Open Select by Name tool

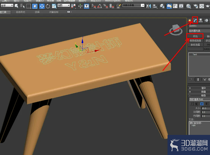[x=22, y=6]
